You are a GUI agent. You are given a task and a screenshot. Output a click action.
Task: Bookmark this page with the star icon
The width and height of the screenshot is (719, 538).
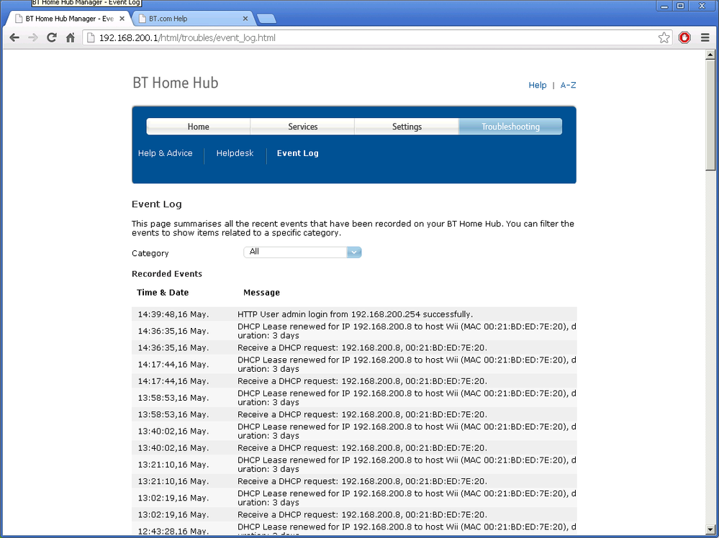[664, 37]
